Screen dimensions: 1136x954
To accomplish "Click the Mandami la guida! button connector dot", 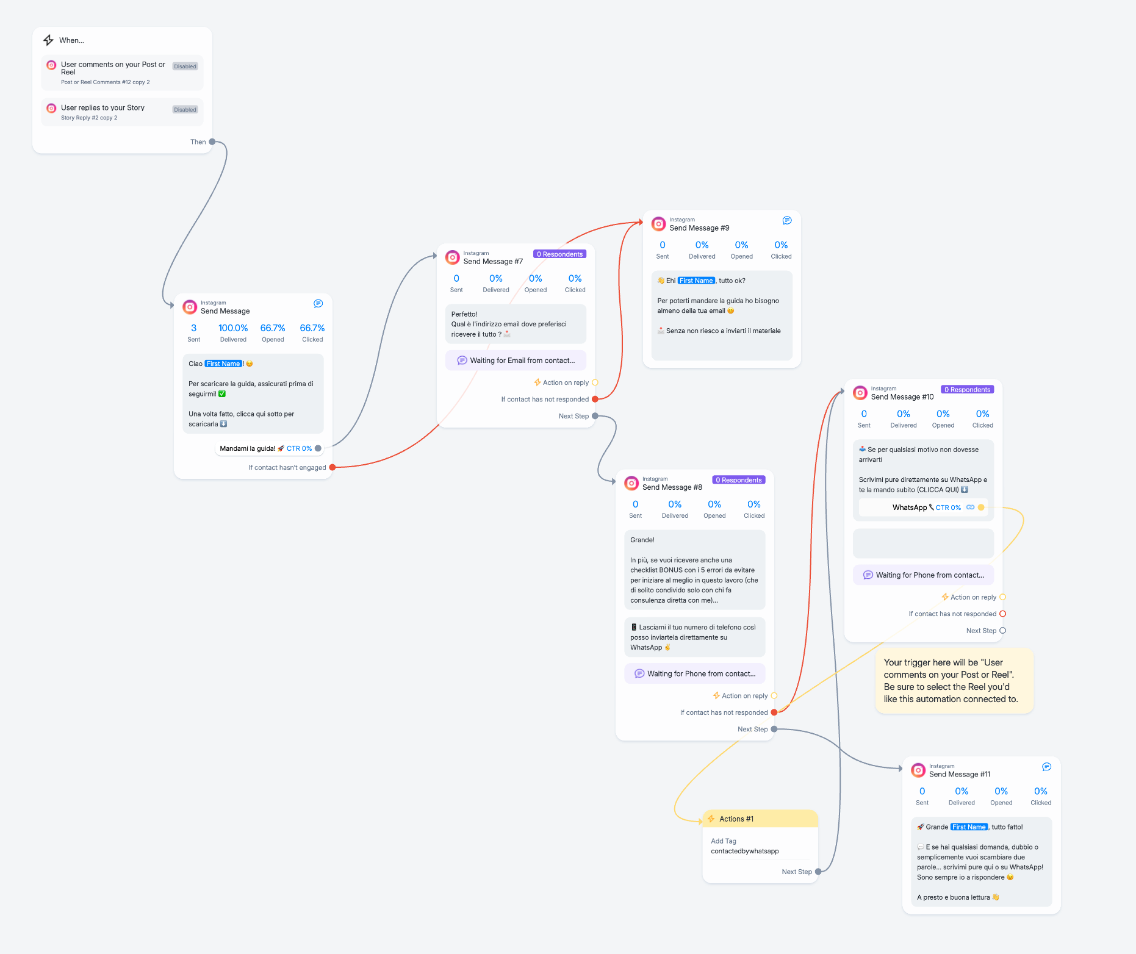I will pos(318,448).
